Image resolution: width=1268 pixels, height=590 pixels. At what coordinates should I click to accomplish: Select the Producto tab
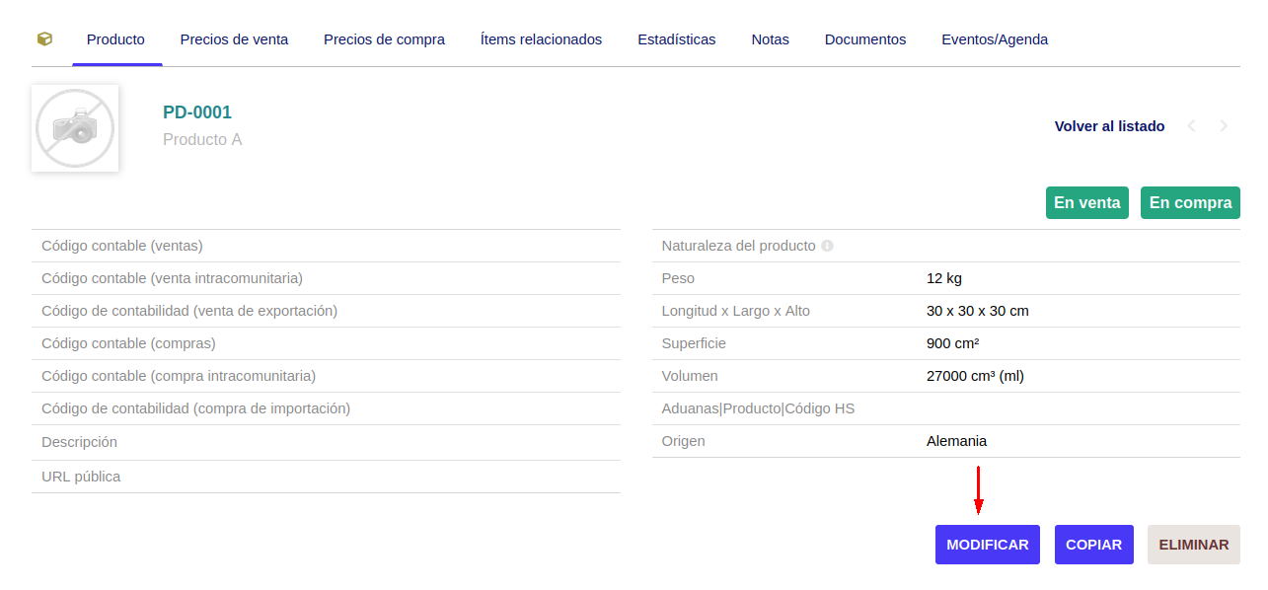pyautogui.click(x=115, y=38)
